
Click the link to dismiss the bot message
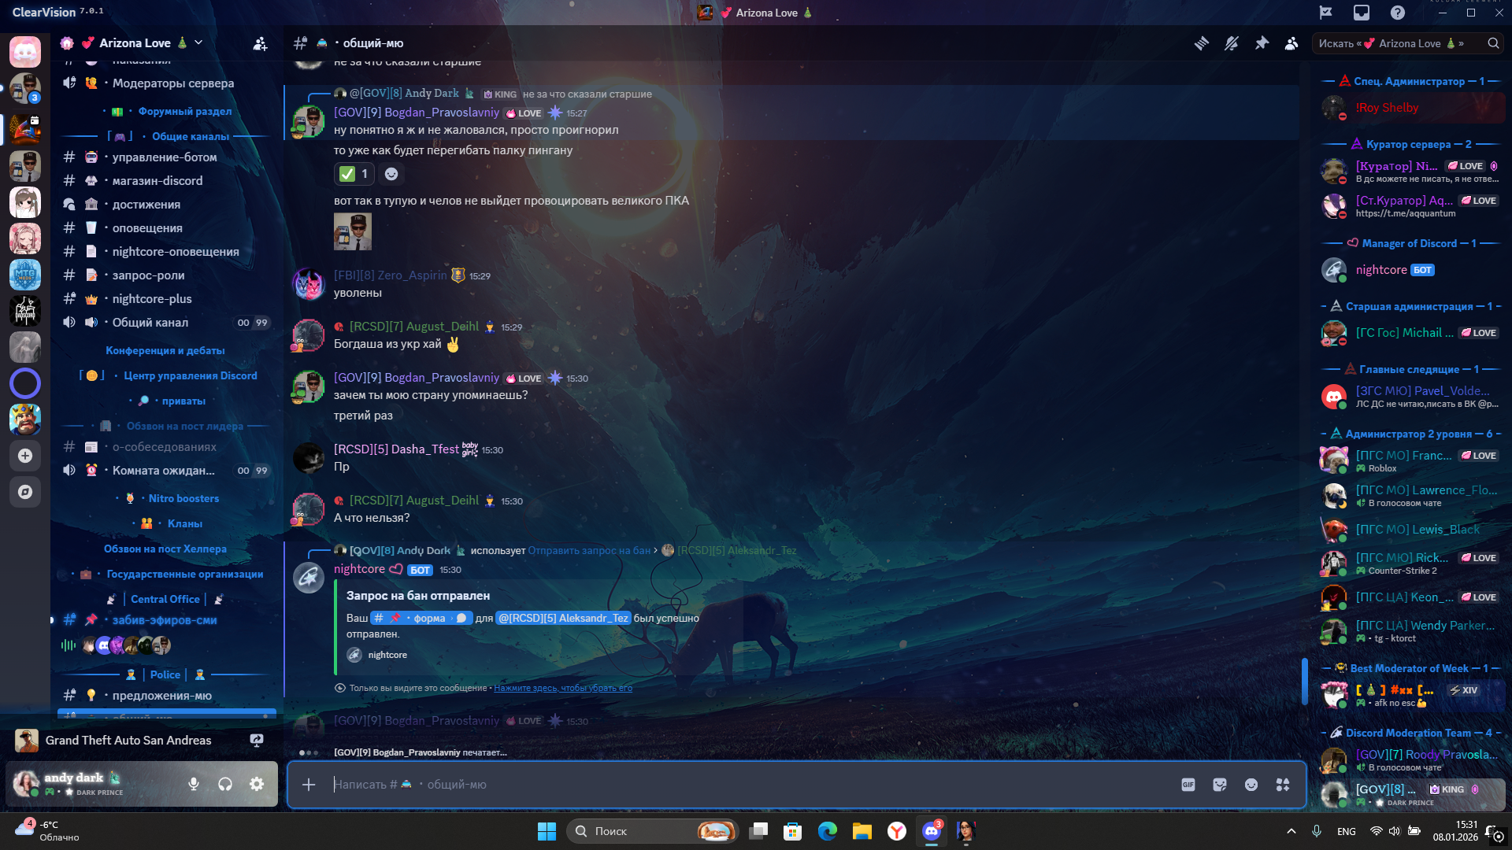click(x=562, y=688)
